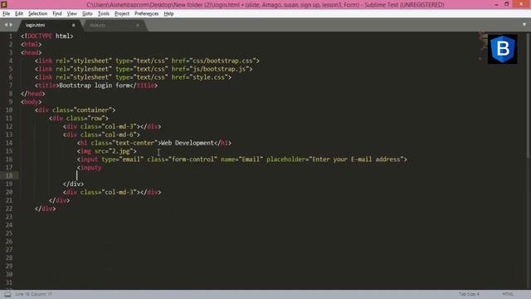Click the first col-md-3 div line
The image size is (531, 299).
click(x=112, y=126)
